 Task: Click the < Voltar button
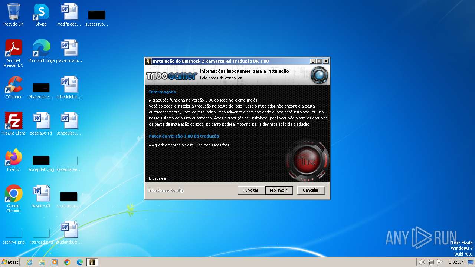coord(251,190)
